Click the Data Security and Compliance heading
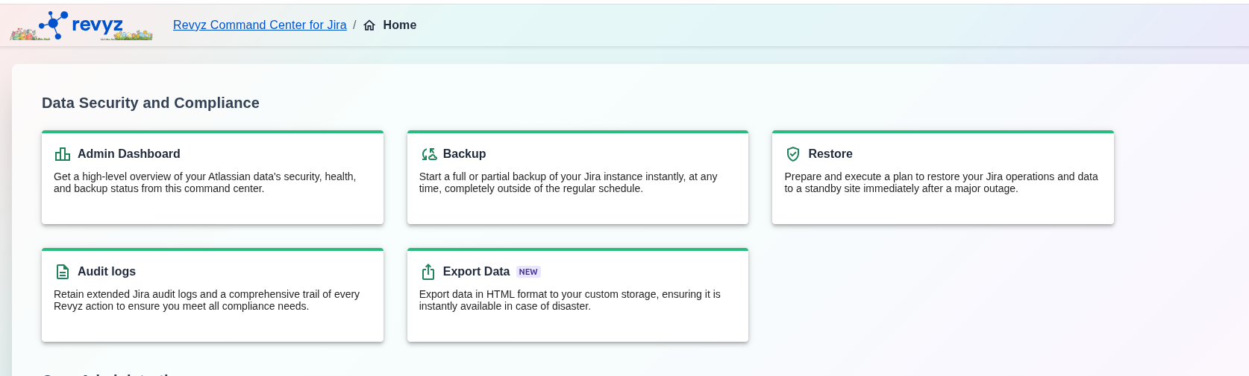Image resolution: width=1249 pixels, height=376 pixels. coord(151,103)
